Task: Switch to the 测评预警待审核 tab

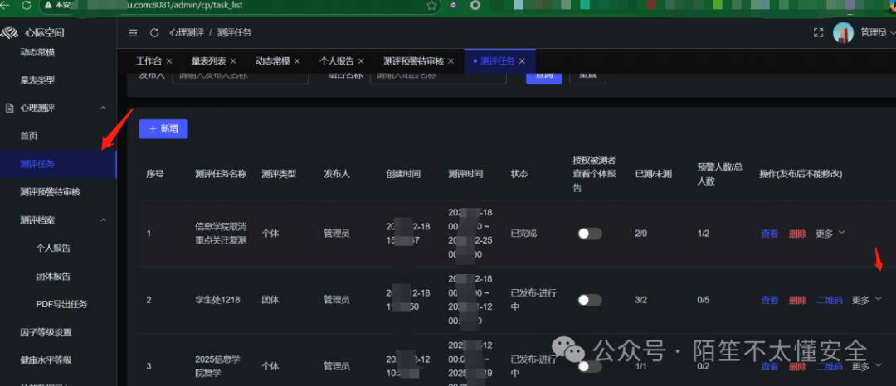Action: pos(414,61)
